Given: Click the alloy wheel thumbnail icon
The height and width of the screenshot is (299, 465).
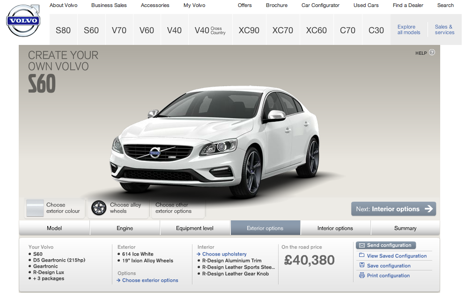Looking at the screenshot, I should [99, 208].
